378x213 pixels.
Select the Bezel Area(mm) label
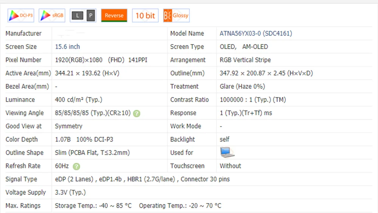[27, 86]
